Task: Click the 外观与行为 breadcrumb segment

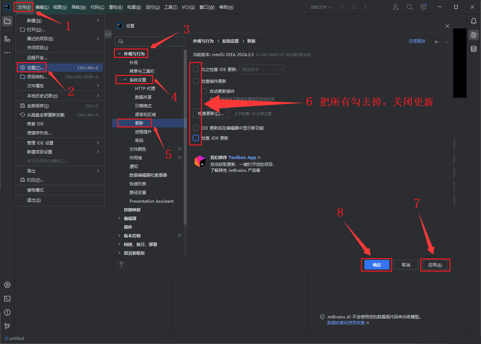Action: (203, 41)
